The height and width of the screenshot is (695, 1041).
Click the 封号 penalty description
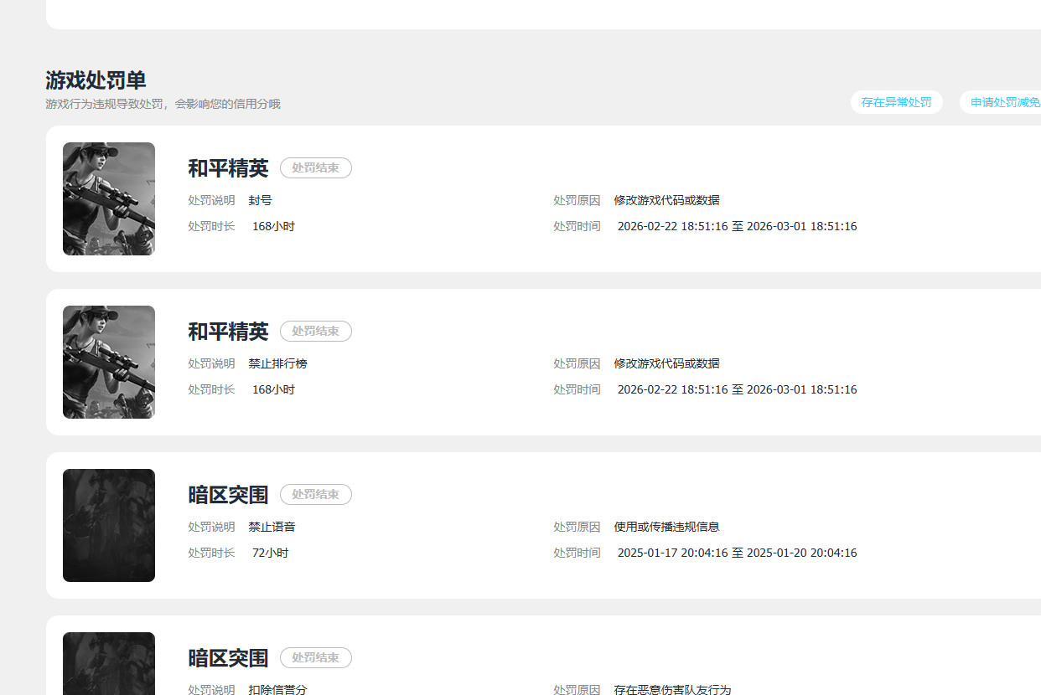point(260,200)
